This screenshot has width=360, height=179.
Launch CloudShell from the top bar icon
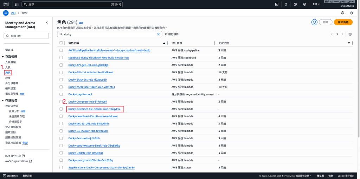pyautogui.click(x=277, y=4)
